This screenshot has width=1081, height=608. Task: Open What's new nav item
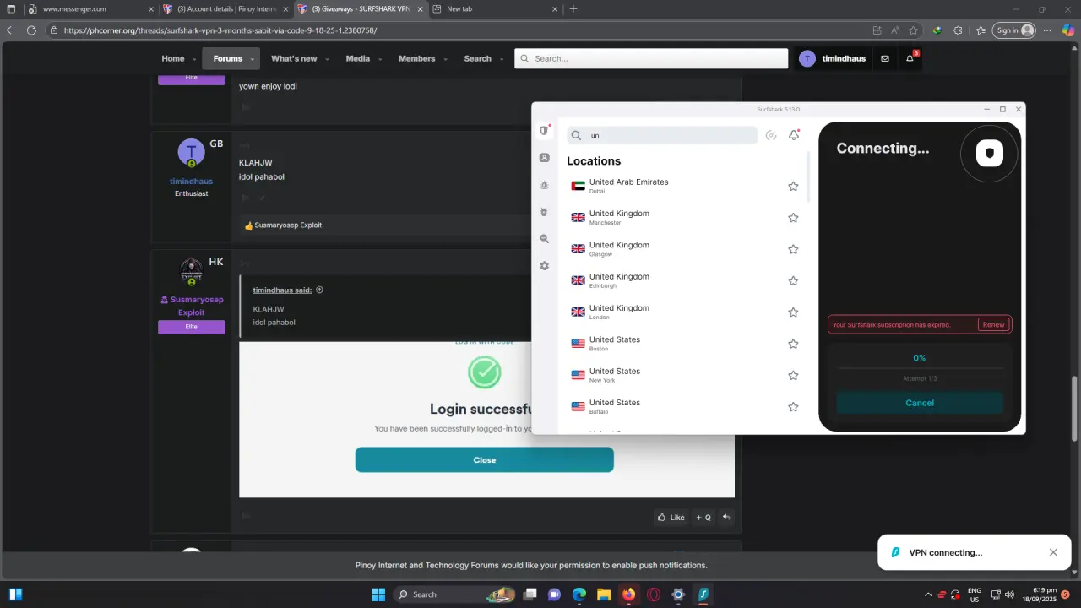(294, 58)
